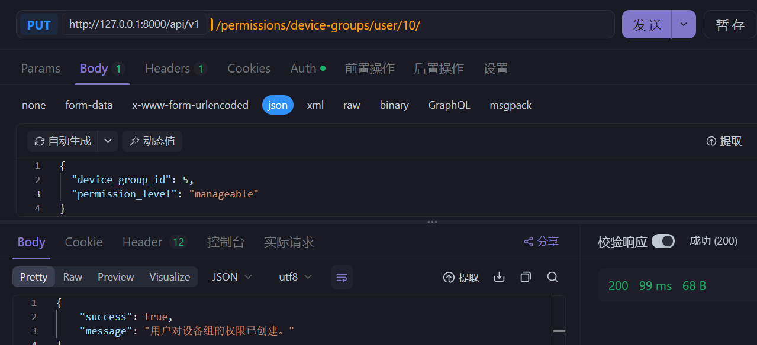Click the 68 B response size
757x345 pixels.
[x=694, y=286]
